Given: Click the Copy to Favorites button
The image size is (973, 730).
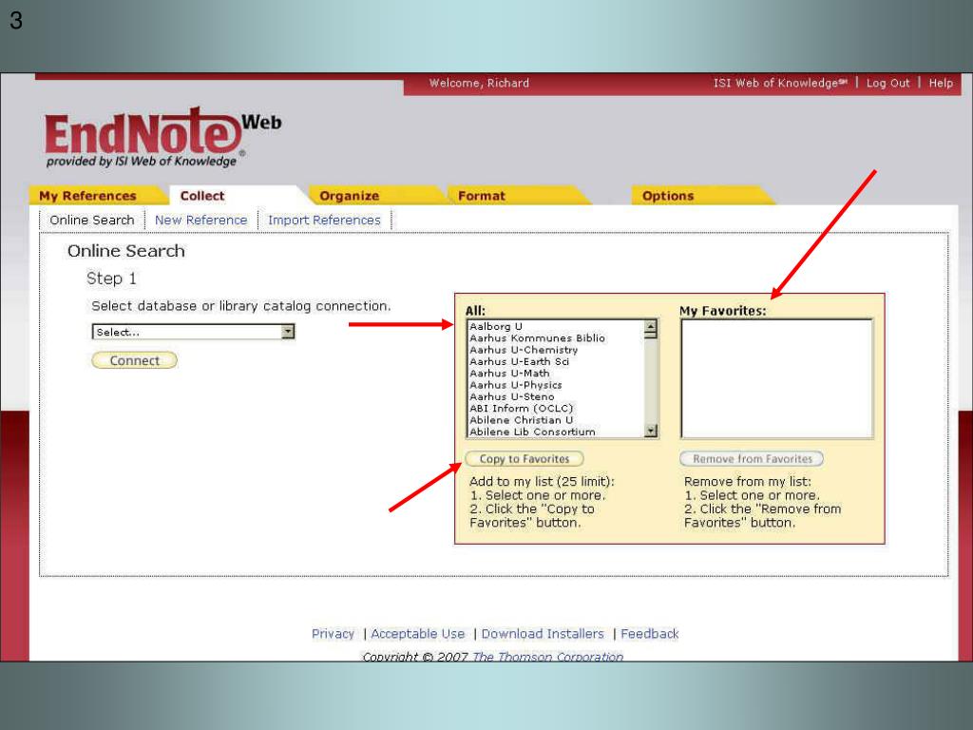Looking at the screenshot, I should point(525,459).
